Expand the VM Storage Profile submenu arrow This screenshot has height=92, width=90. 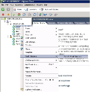[x=56, y=60]
